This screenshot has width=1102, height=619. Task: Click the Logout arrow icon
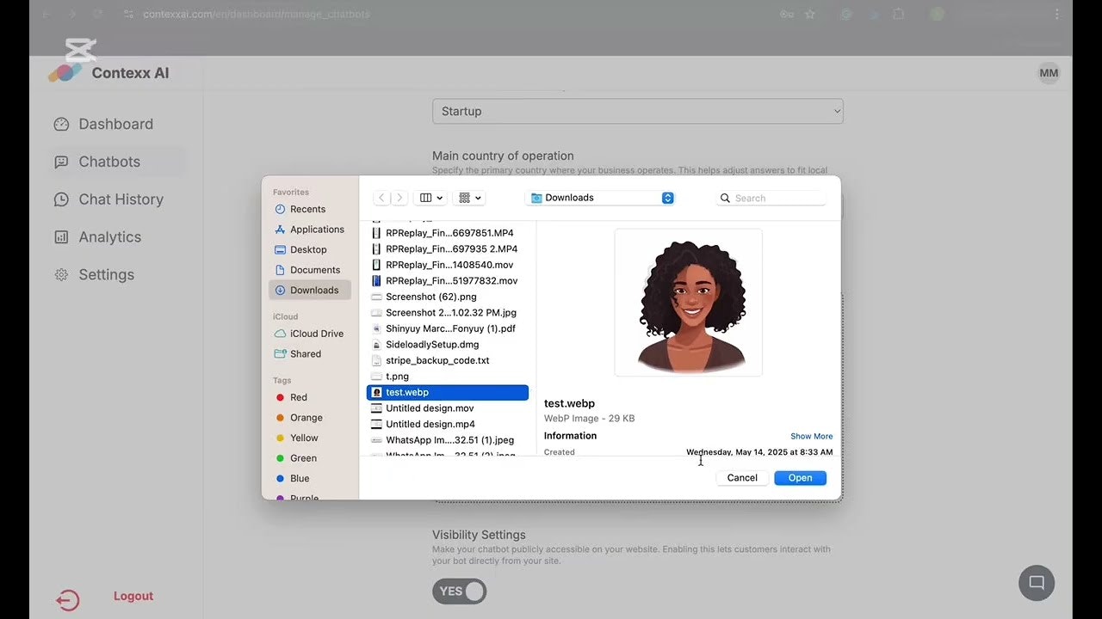coord(68,600)
